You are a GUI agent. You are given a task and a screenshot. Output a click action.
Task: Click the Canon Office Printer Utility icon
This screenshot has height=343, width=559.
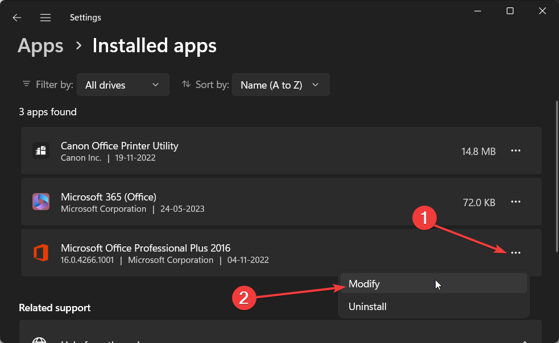coord(41,150)
